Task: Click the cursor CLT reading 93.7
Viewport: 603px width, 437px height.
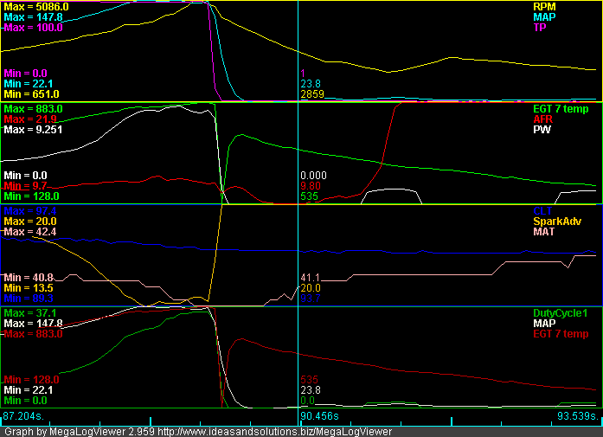Action: click(311, 299)
